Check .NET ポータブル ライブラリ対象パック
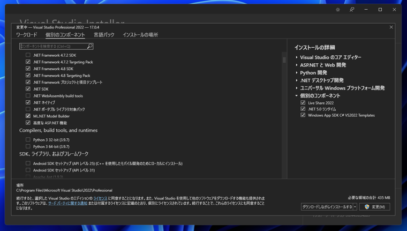This screenshot has width=407, height=231. [28, 109]
